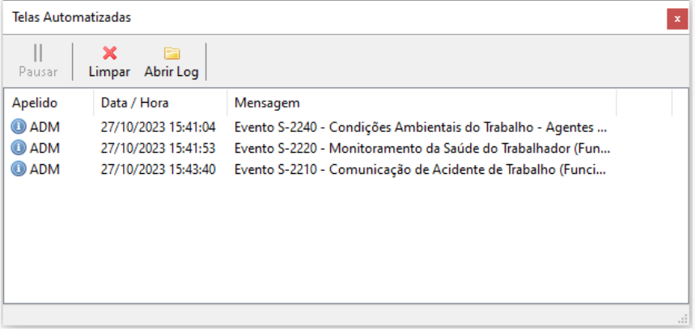Image resolution: width=695 pixels, height=330 pixels.
Task: Select the 27/10/2023 15:41:04 timestamp cell
Action: [159, 128]
